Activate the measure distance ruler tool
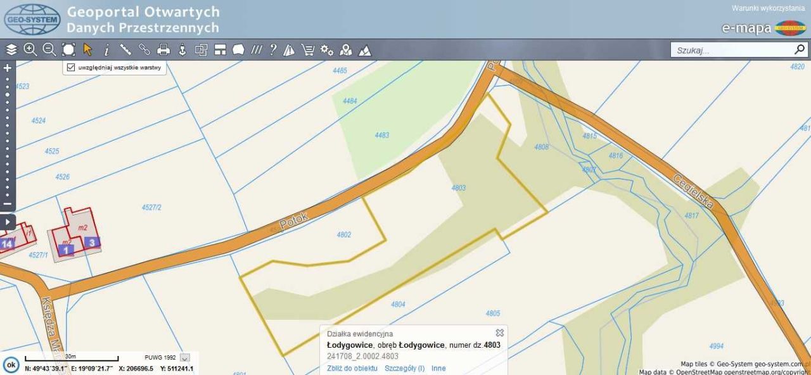The image size is (811, 375). point(125,49)
